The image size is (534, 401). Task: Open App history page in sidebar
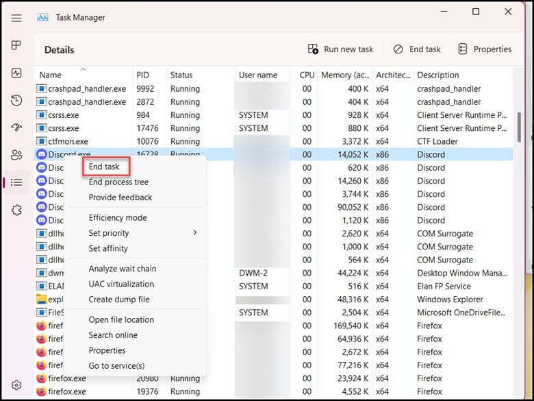[x=16, y=101]
